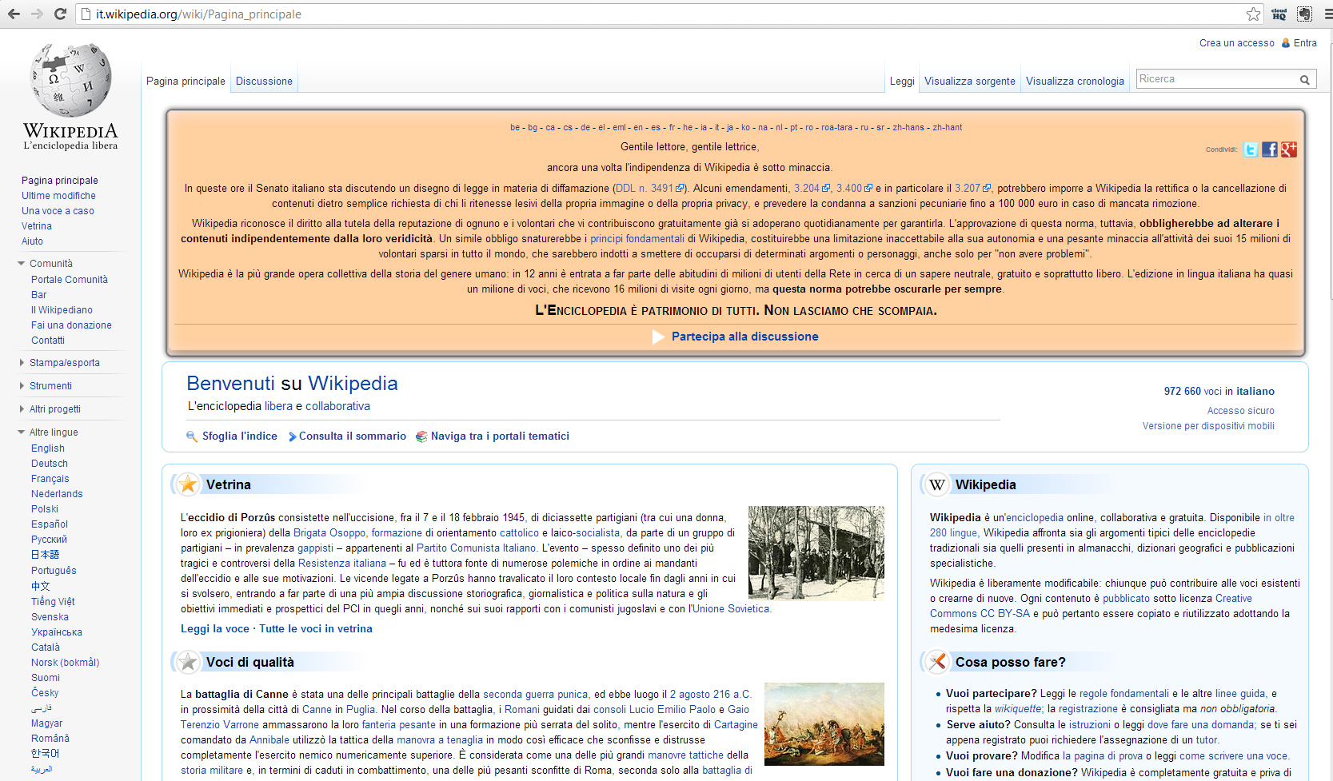Screen dimensions: 1333x781
Task: Bookmark this page with the star icon
Action: (1253, 14)
